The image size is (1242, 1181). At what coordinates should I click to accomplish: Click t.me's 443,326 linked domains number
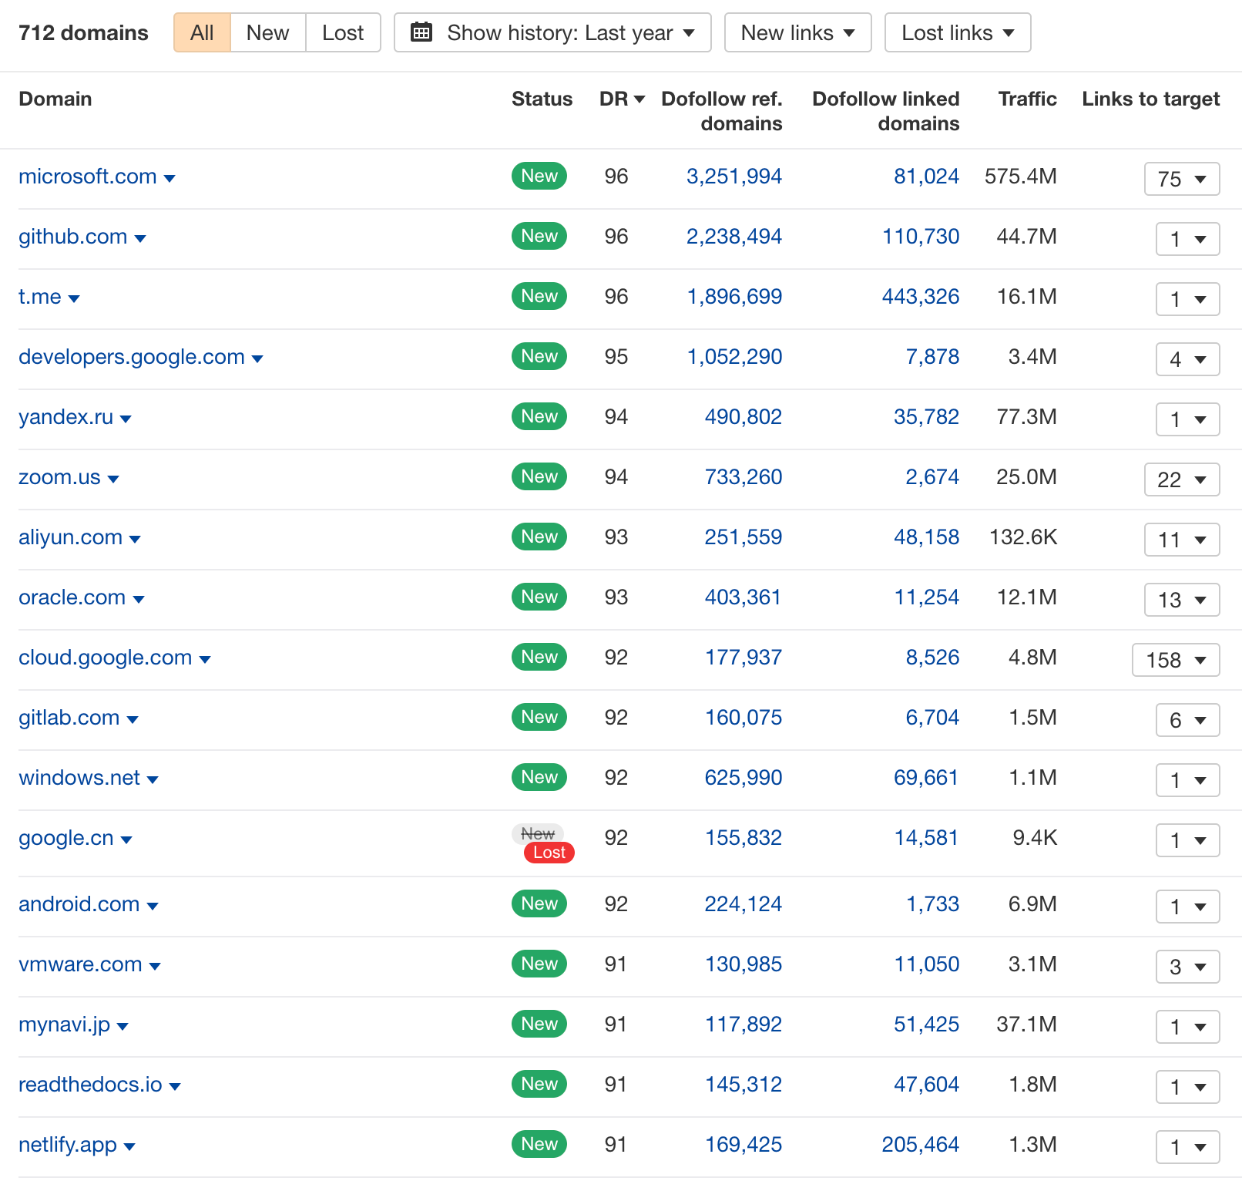click(921, 297)
